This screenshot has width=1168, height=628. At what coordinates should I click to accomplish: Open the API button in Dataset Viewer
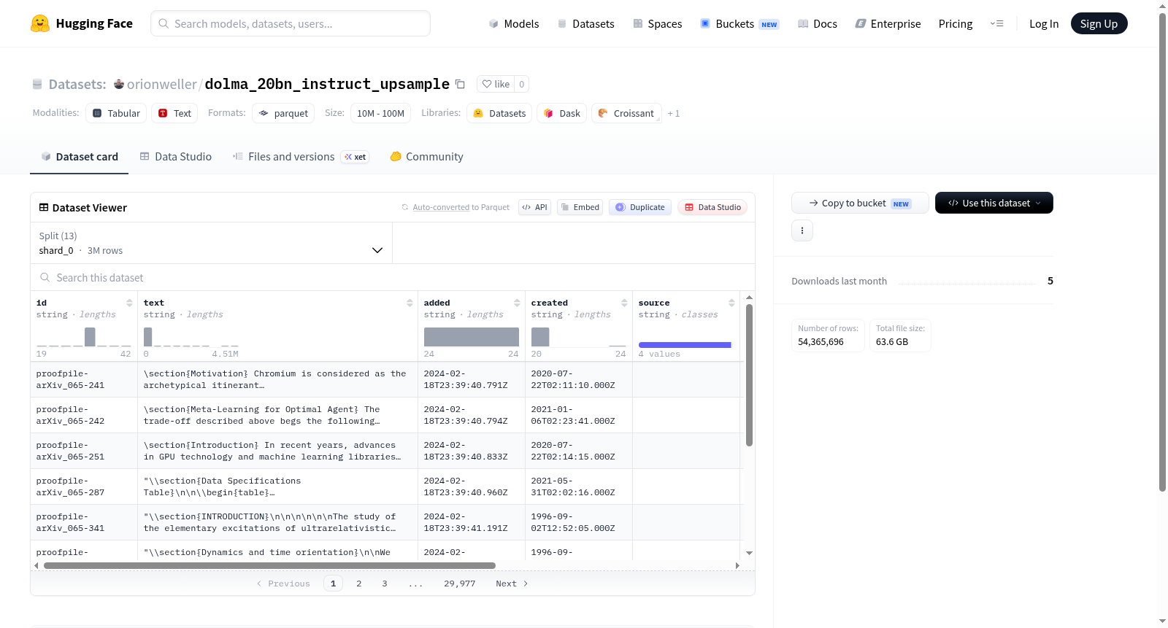click(x=534, y=207)
